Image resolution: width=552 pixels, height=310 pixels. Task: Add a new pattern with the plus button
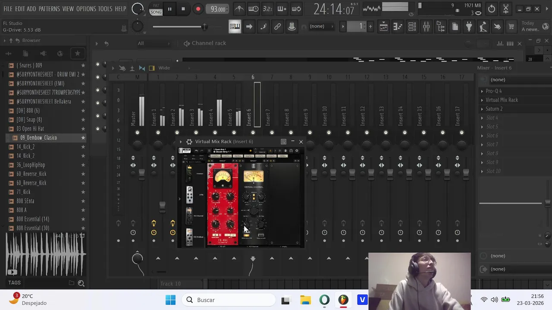[370, 27]
